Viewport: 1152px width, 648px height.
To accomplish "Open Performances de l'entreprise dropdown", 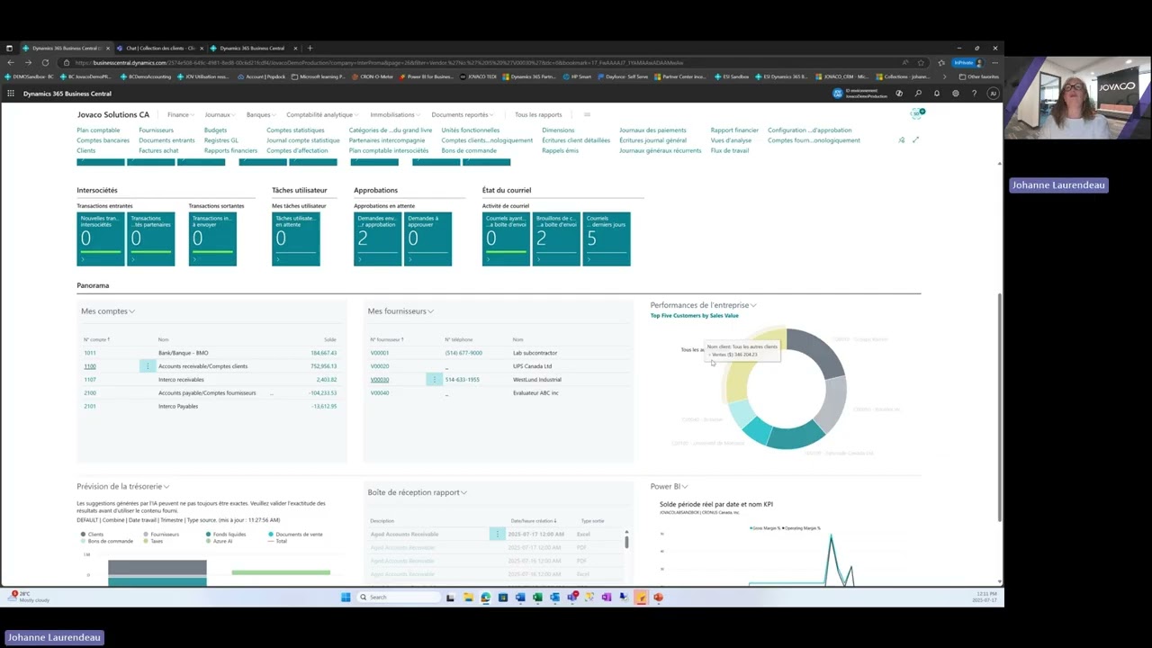I will click(x=704, y=305).
